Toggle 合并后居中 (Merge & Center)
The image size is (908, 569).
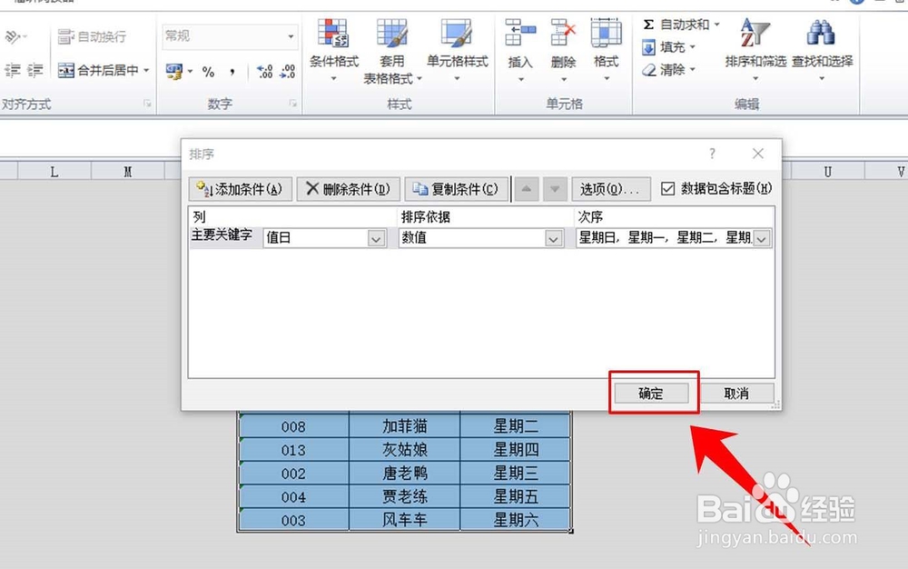(103, 70)
